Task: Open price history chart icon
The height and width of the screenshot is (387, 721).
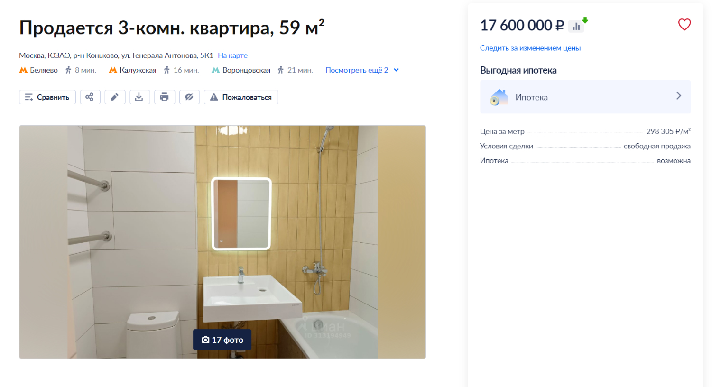Action: tap(577, 26)
